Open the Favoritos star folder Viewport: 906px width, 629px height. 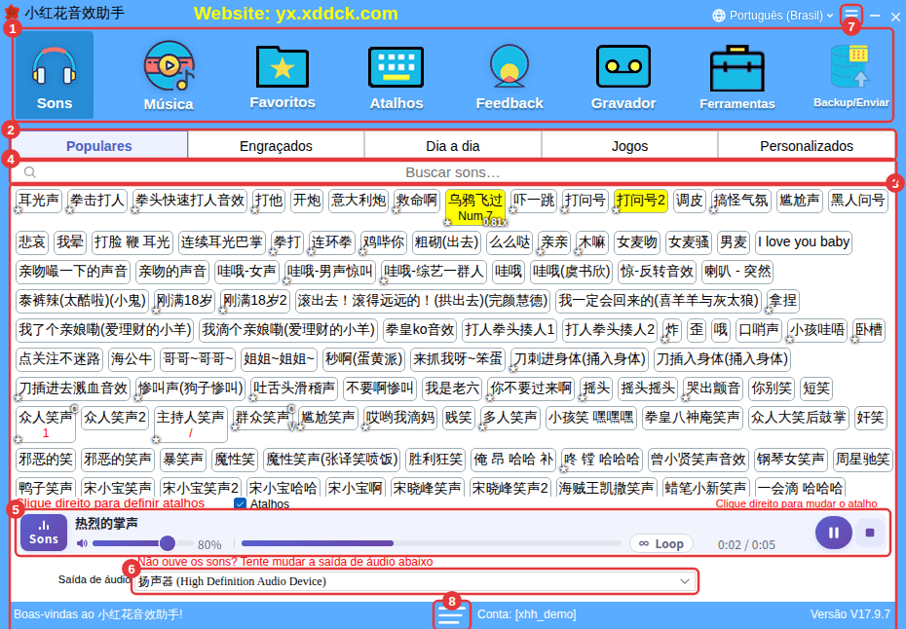coord(283,75)
